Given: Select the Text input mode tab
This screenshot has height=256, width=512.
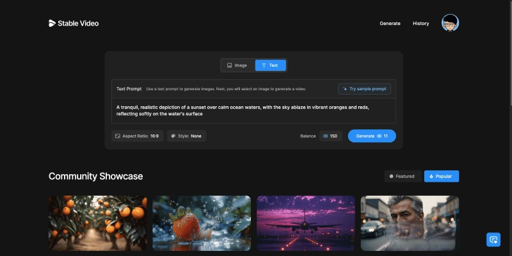Looking at the screenshot, I should click(270, 65).
